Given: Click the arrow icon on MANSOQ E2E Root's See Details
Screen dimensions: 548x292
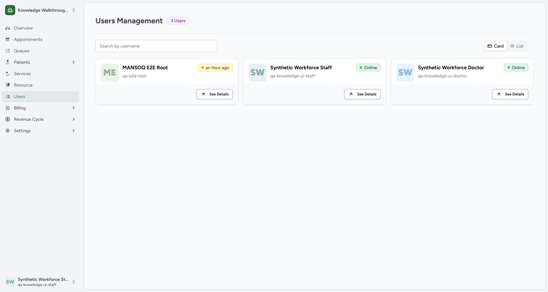Looking at the screenshot, I should [x=203, y=94].
